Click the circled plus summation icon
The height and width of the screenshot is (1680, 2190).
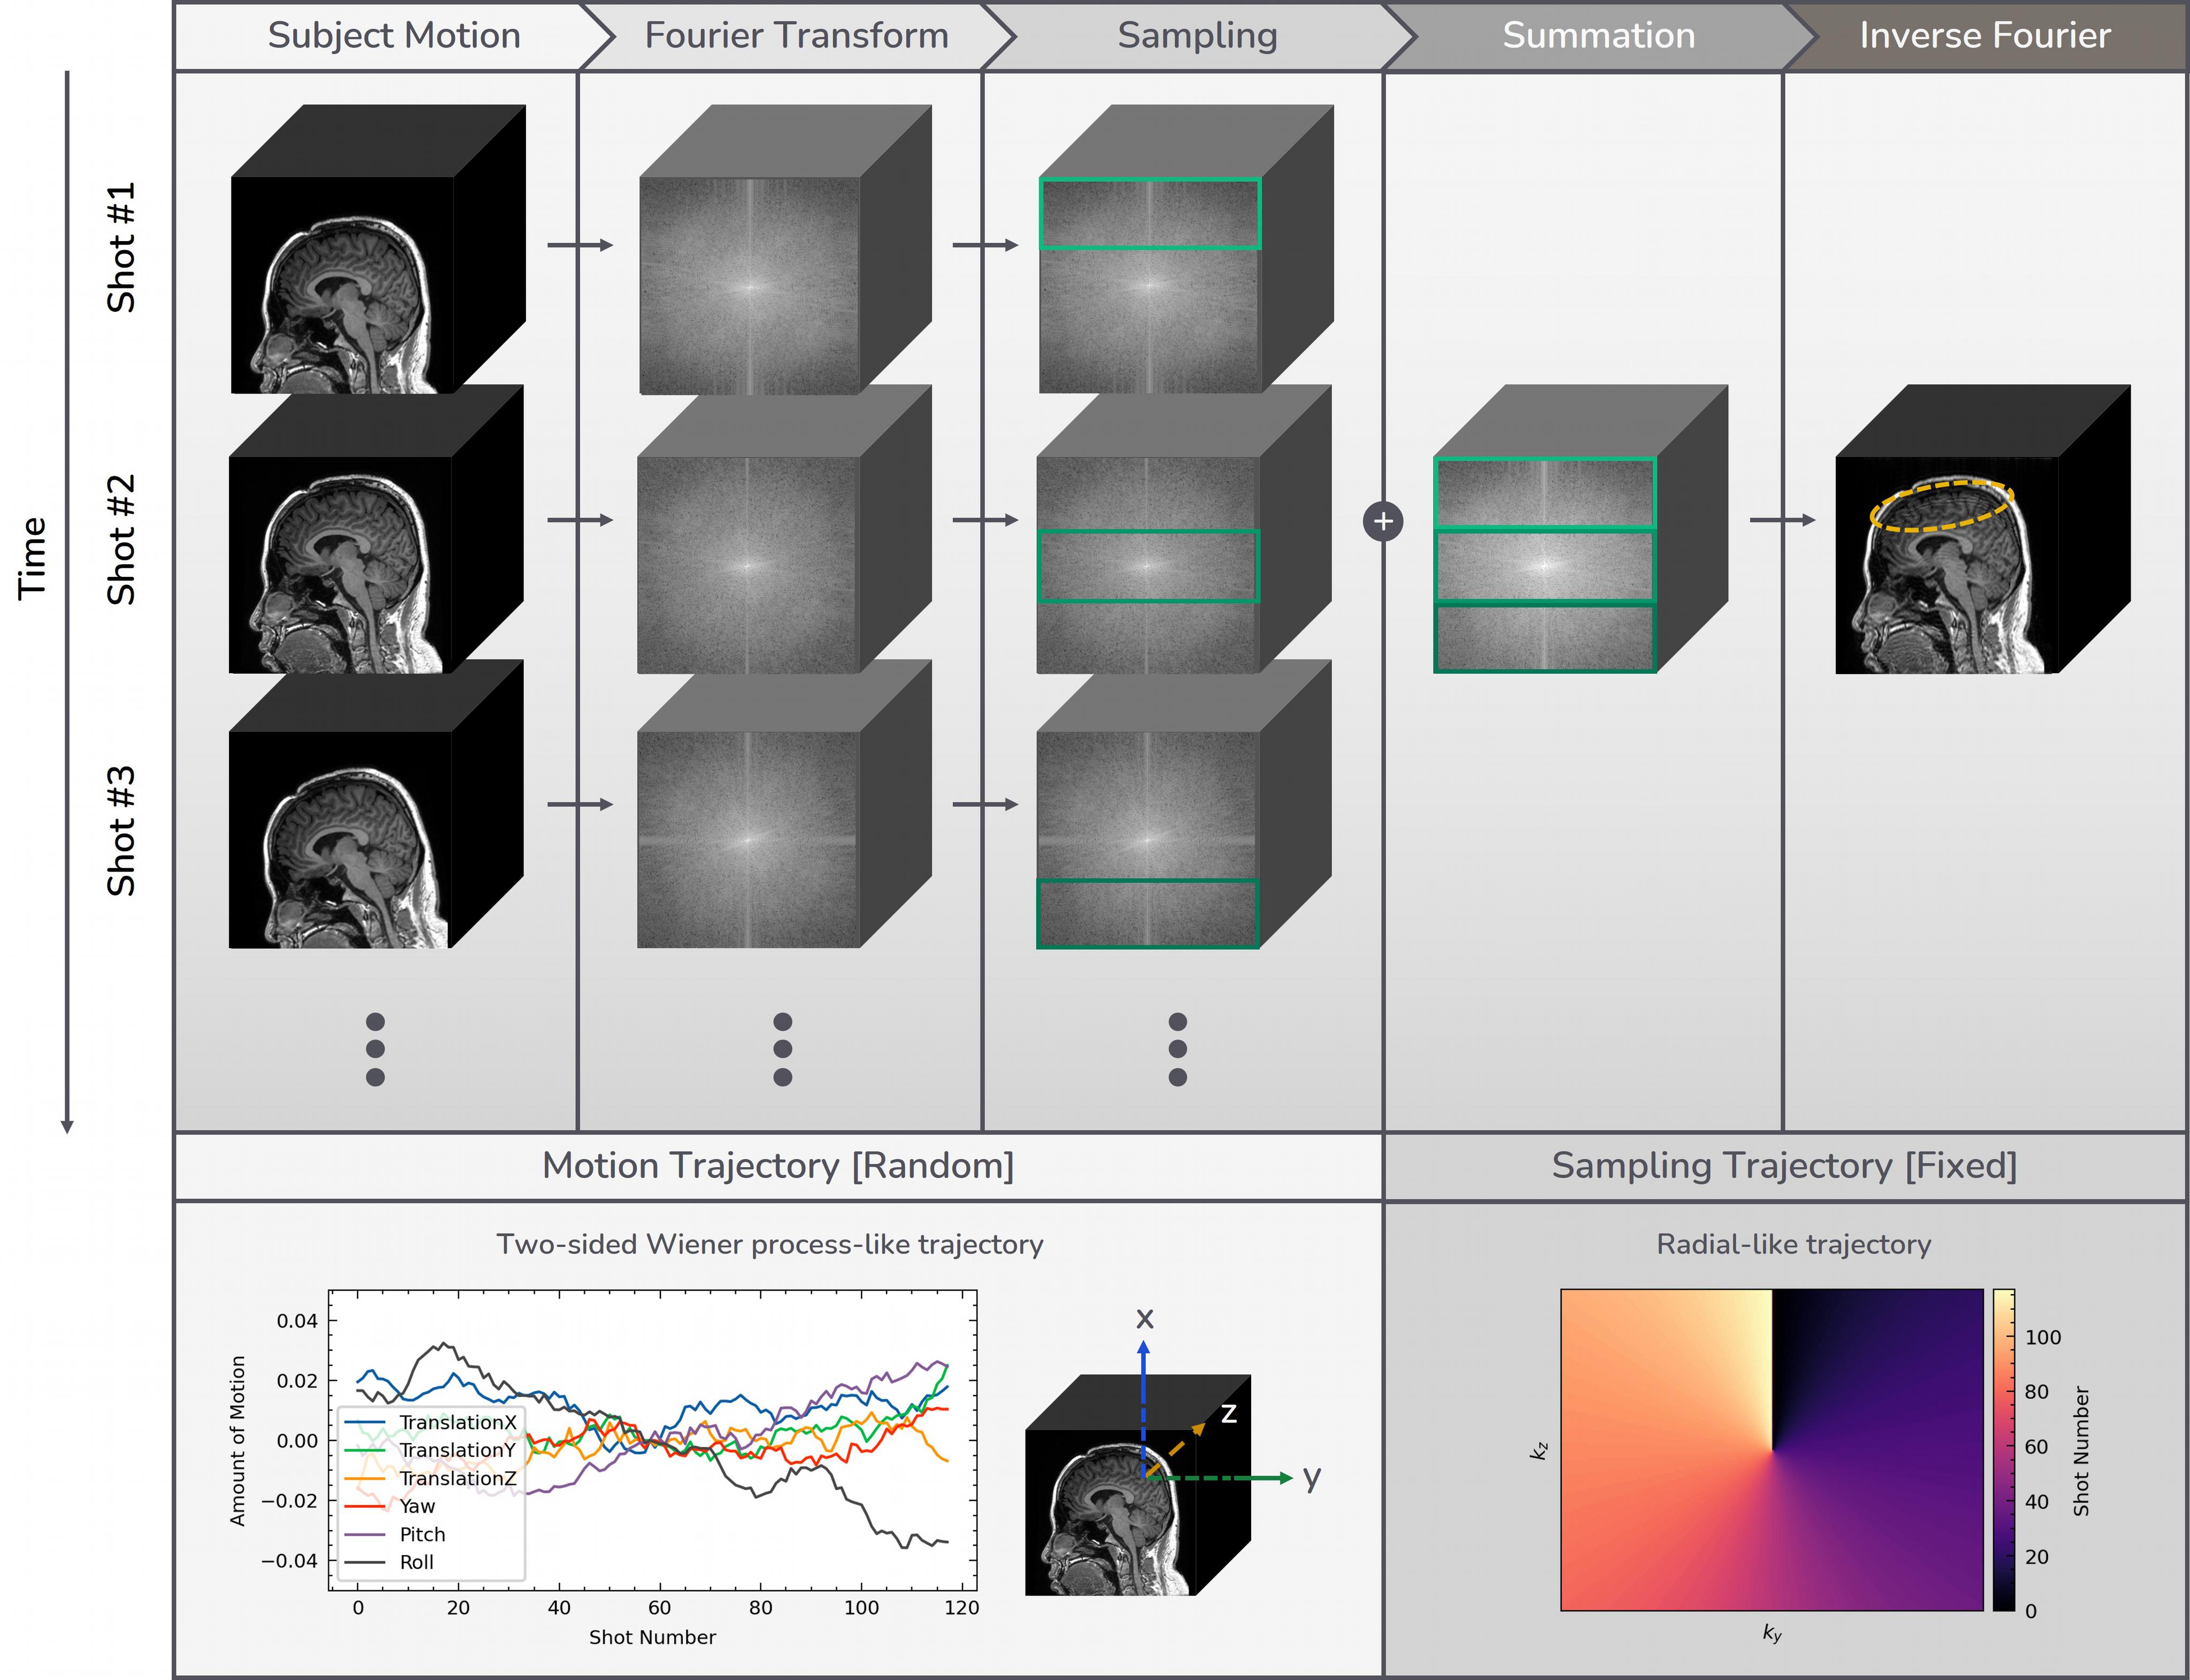pyautogui.click(x=1383, y=521)
